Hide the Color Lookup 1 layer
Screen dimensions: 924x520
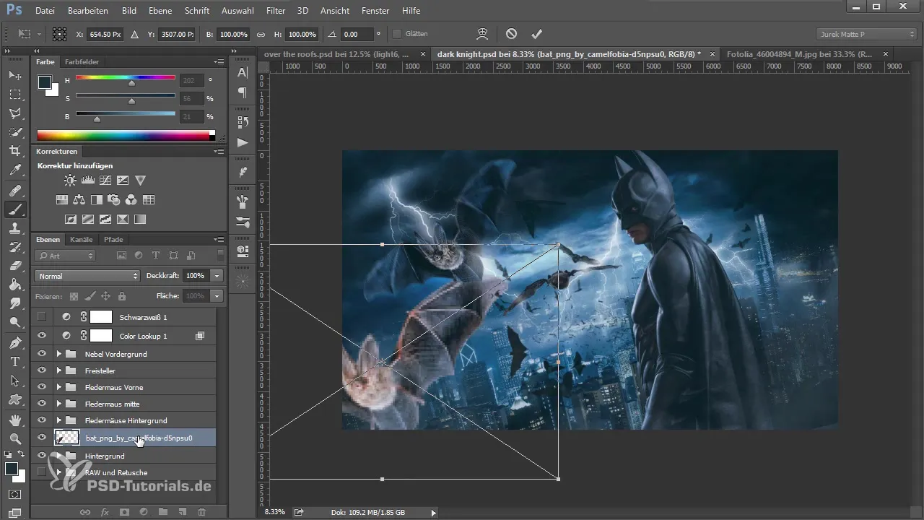tap(42, 336)
